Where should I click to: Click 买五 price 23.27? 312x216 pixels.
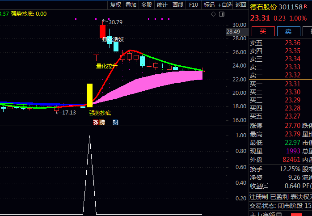pyautogui.click(x=292, y=116)
